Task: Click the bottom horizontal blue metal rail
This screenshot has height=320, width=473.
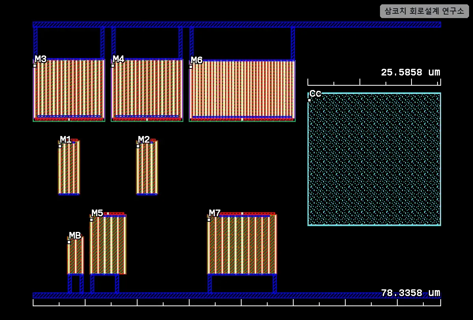Action: pos(237,295)
